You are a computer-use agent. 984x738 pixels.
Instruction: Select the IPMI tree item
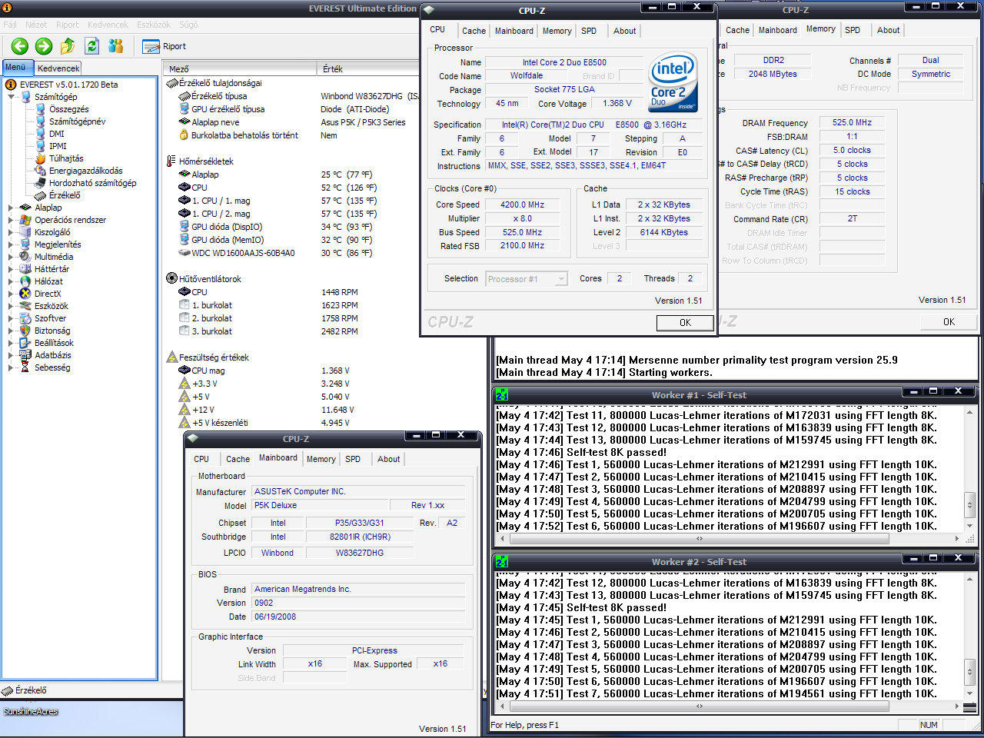click(x=58, y=146)
